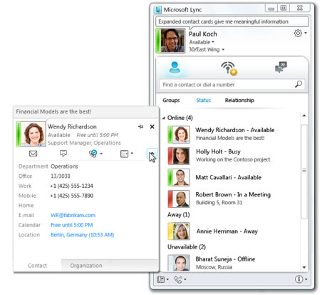This screenshot has width=322, height=295.
Task: Open the Activity Feeds icon
Action: point(229,68)
